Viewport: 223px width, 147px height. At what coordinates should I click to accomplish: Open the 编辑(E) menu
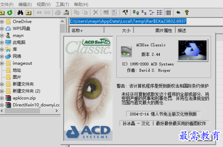(25, 5)
